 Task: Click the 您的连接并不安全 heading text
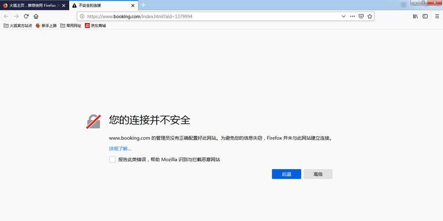click(150, 120)
